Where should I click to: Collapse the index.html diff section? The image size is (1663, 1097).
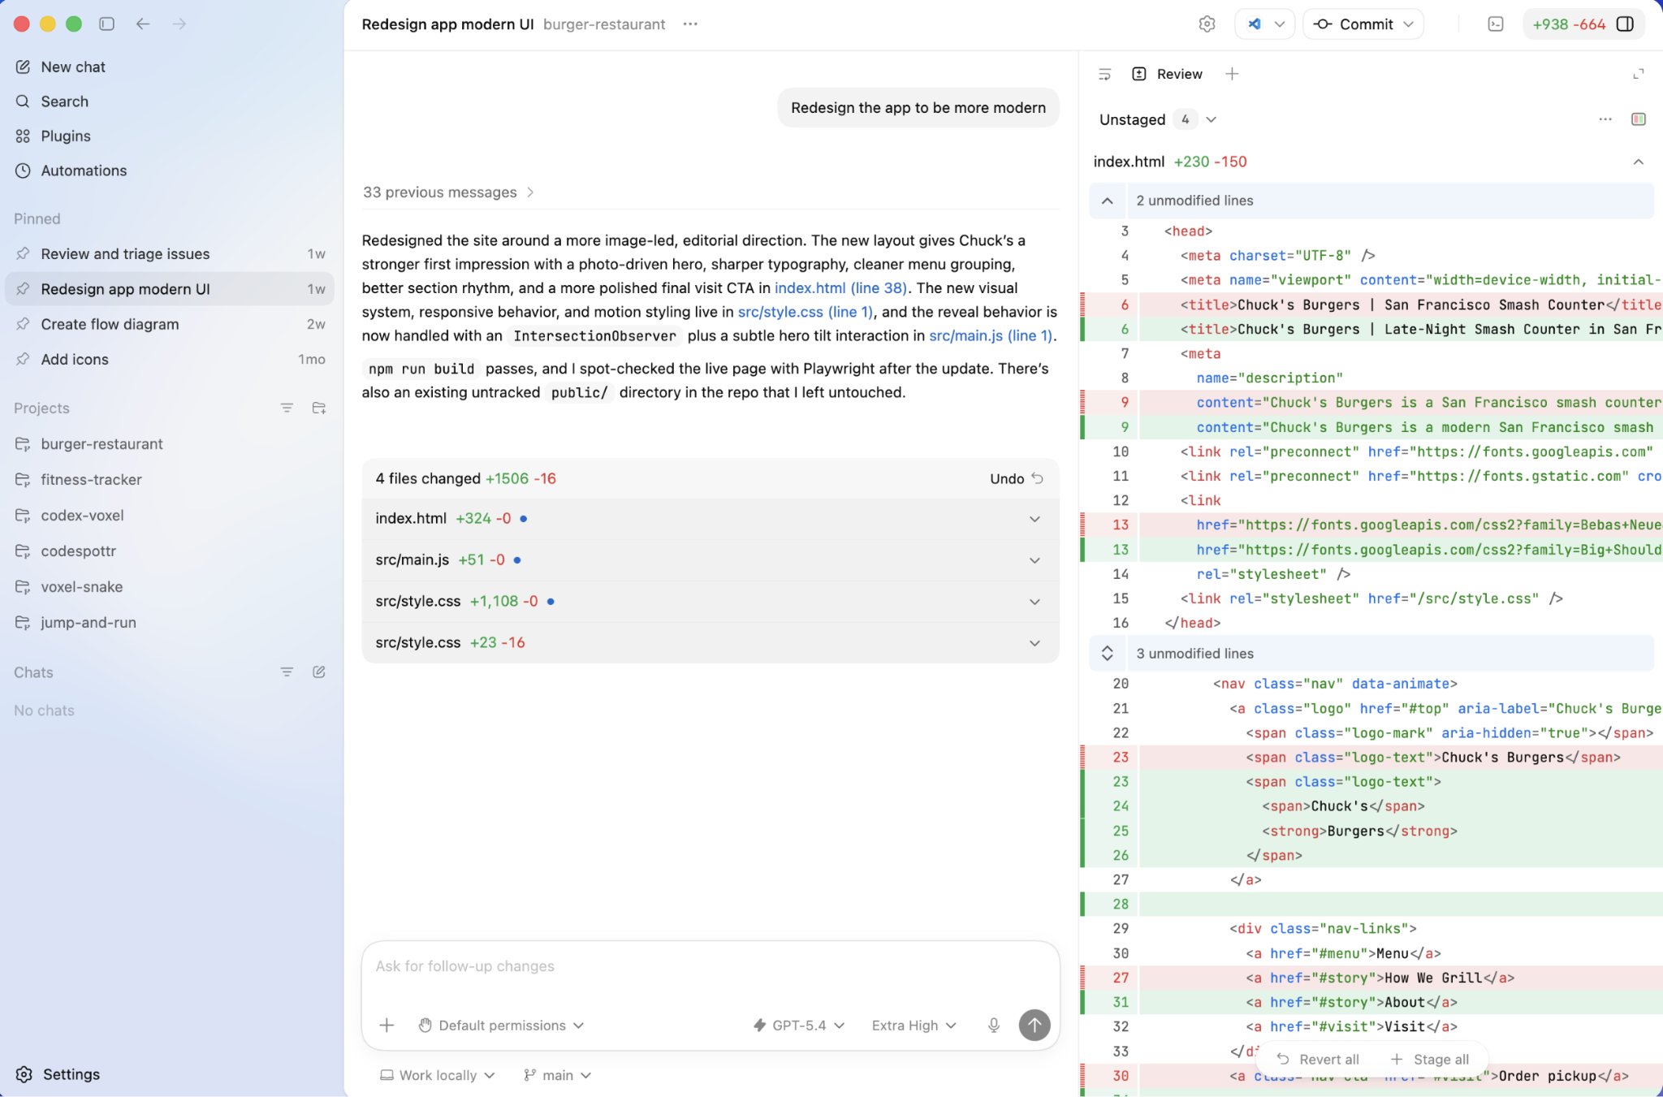pyautogui.click(x=1638, y=162)
